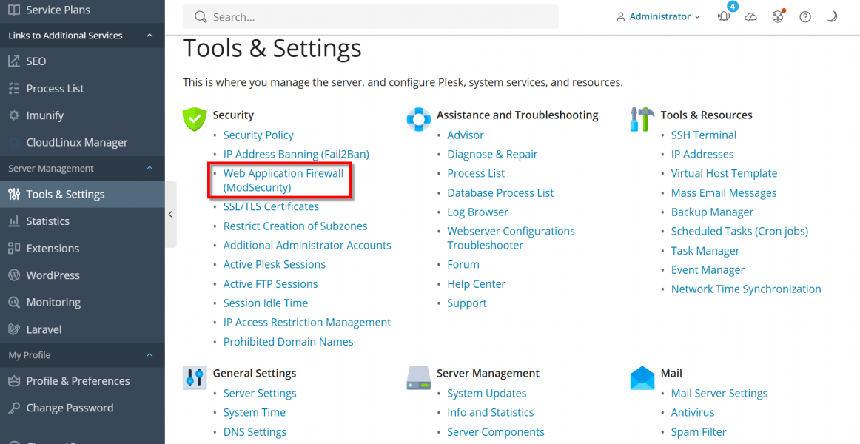Screen dimensions: 860x444
Task: Toggle dark mode moon icon
Action: click(x=832, y=17)
